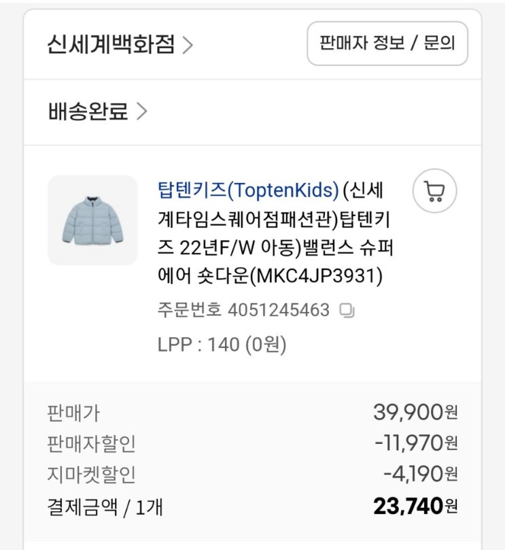The image size is (505, 550).
Task: Open the 판매자 정보 / 문의 button
Action: 387,44
